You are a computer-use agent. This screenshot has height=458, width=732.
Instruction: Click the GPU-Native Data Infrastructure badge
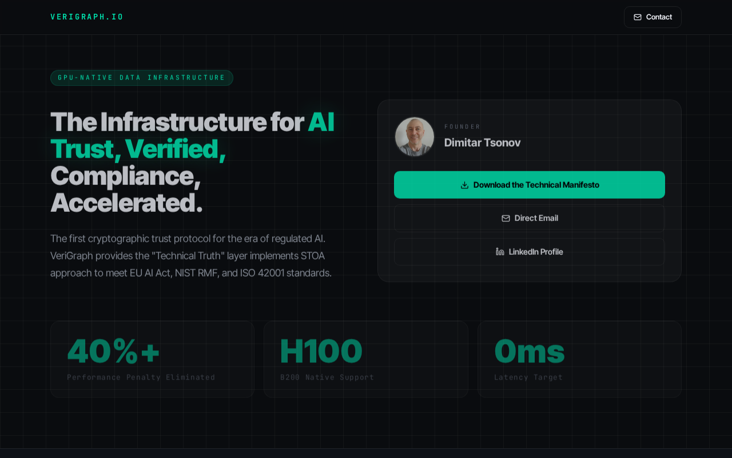click(x=142, y=78)
